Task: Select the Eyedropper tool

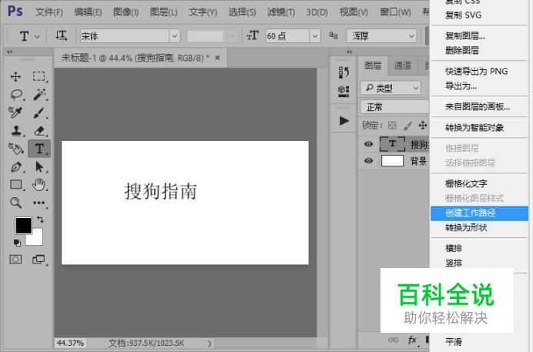Action: [x=15, y=112]
